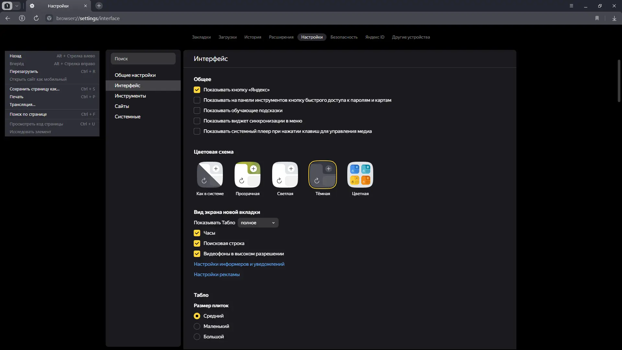Open the browser hamburger menu icon
The image size is (622, 350).
pyautogui.click(x=571, y=6)
